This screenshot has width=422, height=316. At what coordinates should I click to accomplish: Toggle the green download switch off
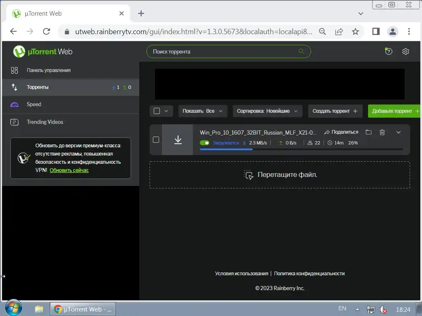204,143
